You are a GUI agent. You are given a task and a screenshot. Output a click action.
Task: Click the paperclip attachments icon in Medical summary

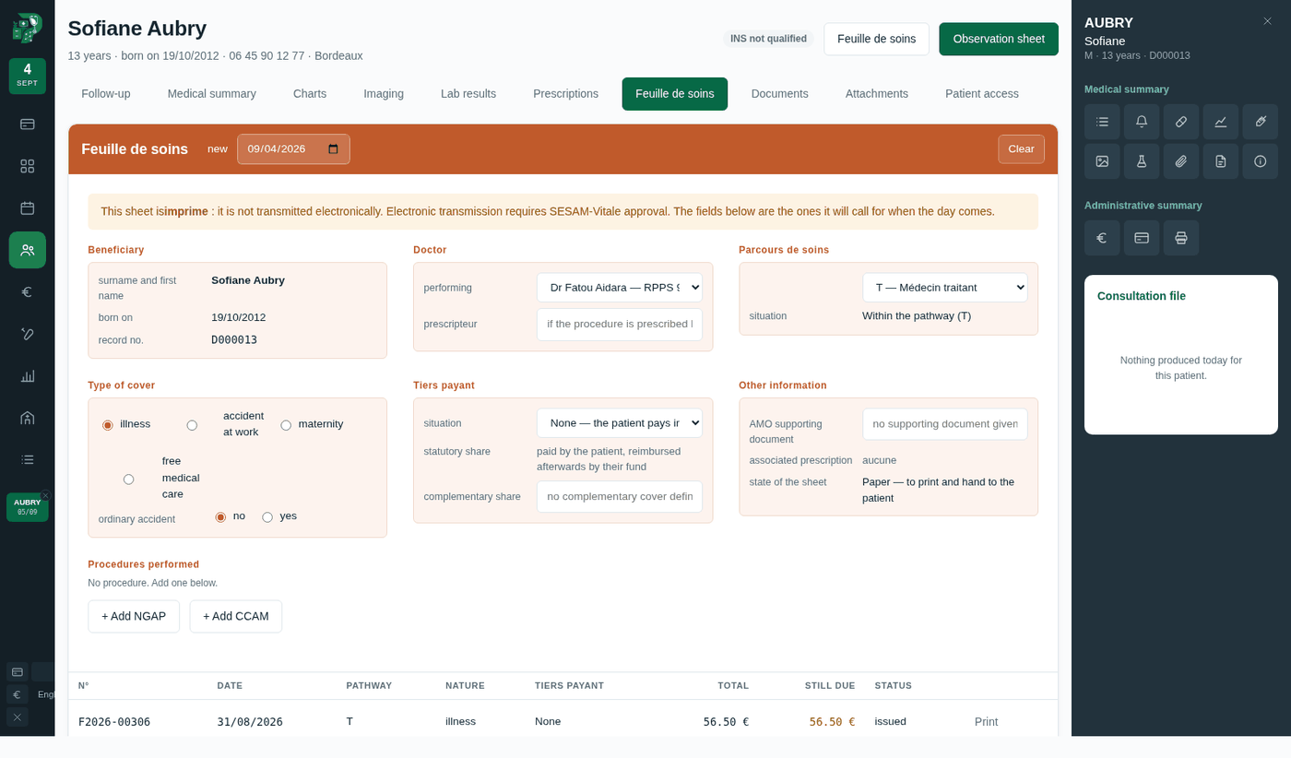pyautogui.click(x=1181, y=161)
